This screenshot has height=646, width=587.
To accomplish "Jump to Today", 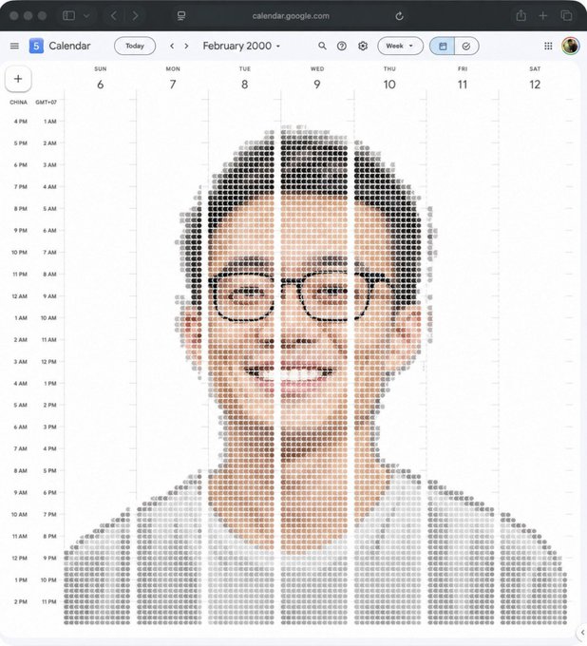I will [135, 46].
